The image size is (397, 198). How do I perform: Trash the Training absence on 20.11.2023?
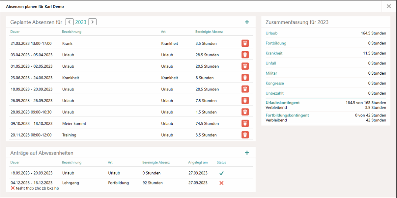[245, 135]
